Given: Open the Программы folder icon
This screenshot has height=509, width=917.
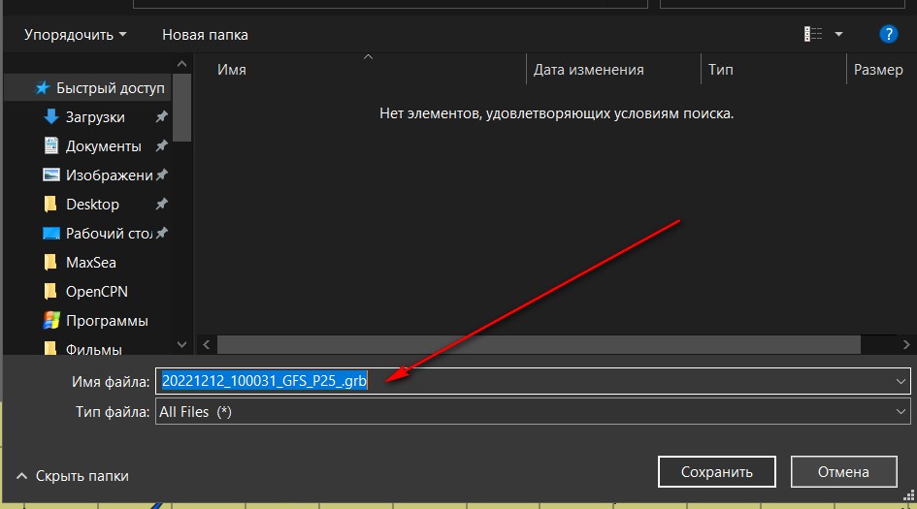Looking at the screenshot, I should [51, 320].
